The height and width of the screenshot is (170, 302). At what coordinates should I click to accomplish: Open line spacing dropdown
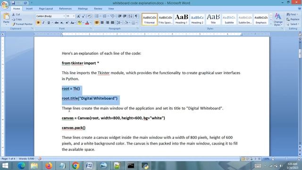[x=119, y=23]
